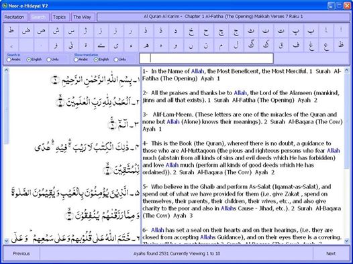Click the گ (Gaaf) letter key
The image size is (353, 264).
coord(251,45)
